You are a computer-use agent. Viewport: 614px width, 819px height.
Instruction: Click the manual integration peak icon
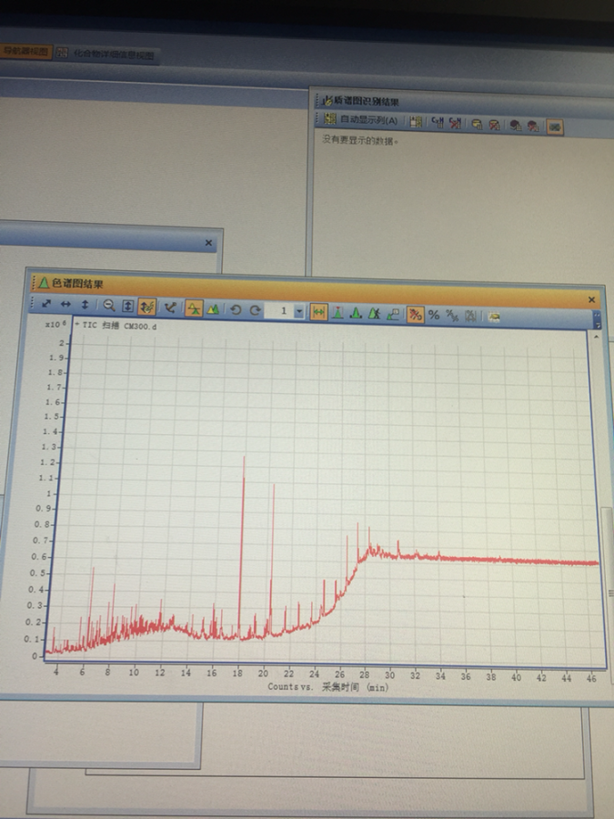(x=337, y=313)
